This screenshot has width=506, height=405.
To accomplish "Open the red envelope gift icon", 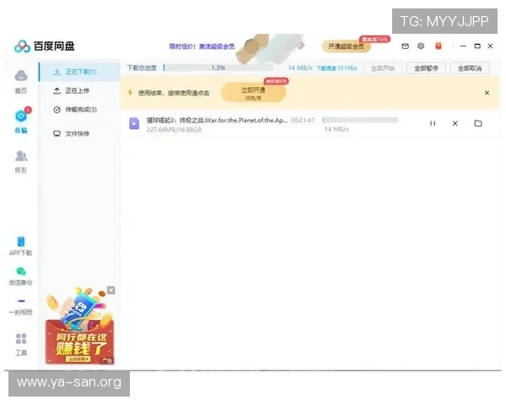I will coord(439,46).
